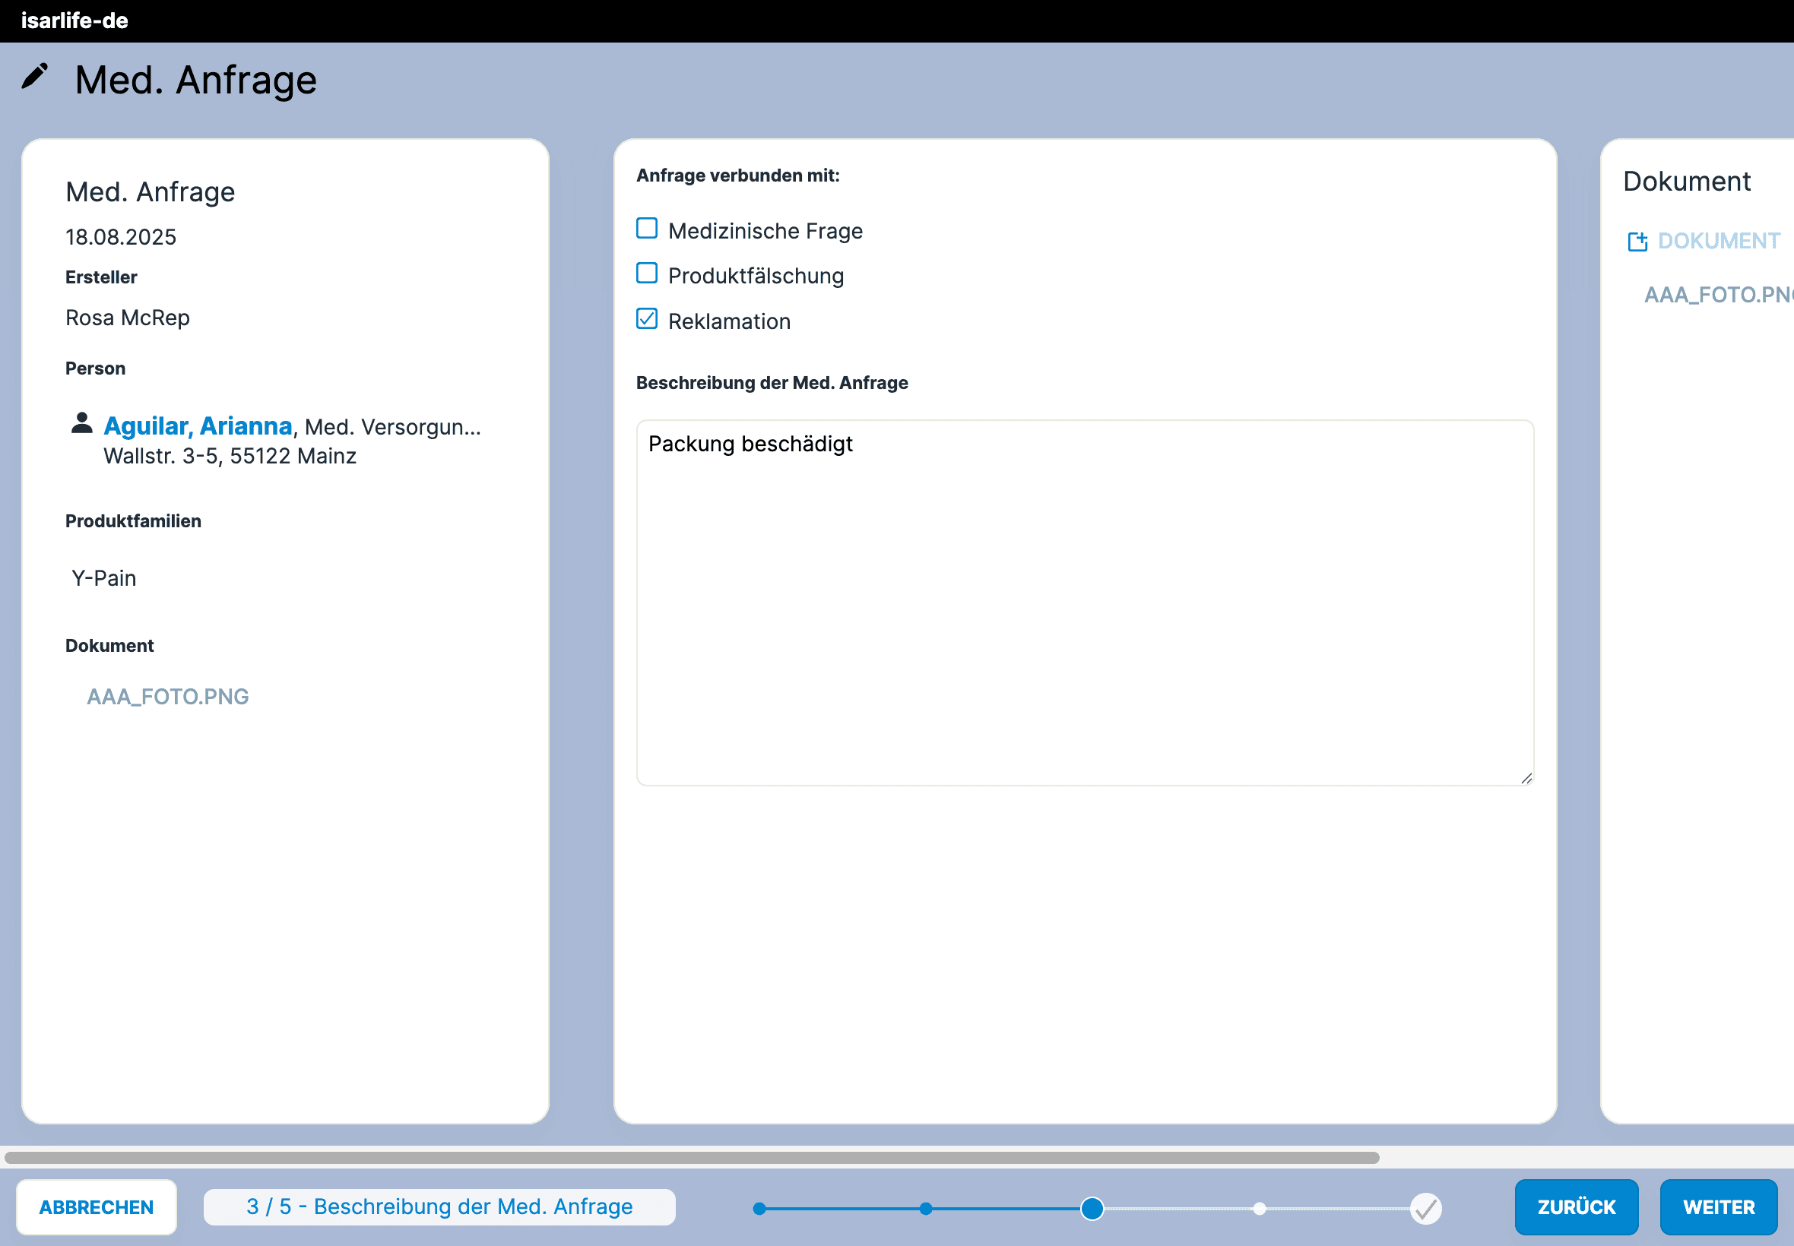Jump to fourth step dot in progress
This screenshot has height=1246, width=1794.
pos(1259,1209)
